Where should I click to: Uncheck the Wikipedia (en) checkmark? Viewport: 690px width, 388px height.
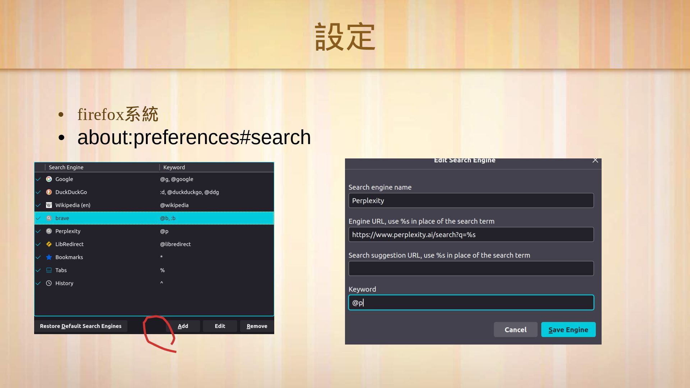(38, 205)
